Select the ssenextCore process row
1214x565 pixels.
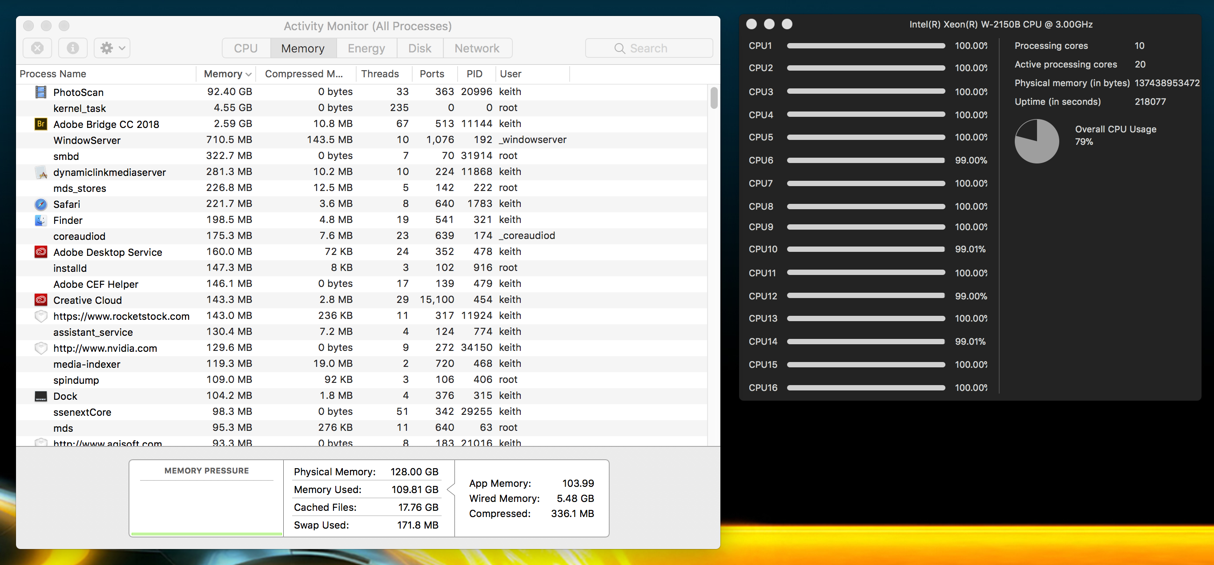(x=362, y=412)
